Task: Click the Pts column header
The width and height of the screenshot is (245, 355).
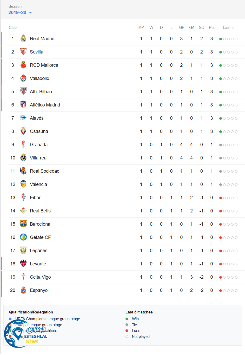Action: tap(211, 28)
